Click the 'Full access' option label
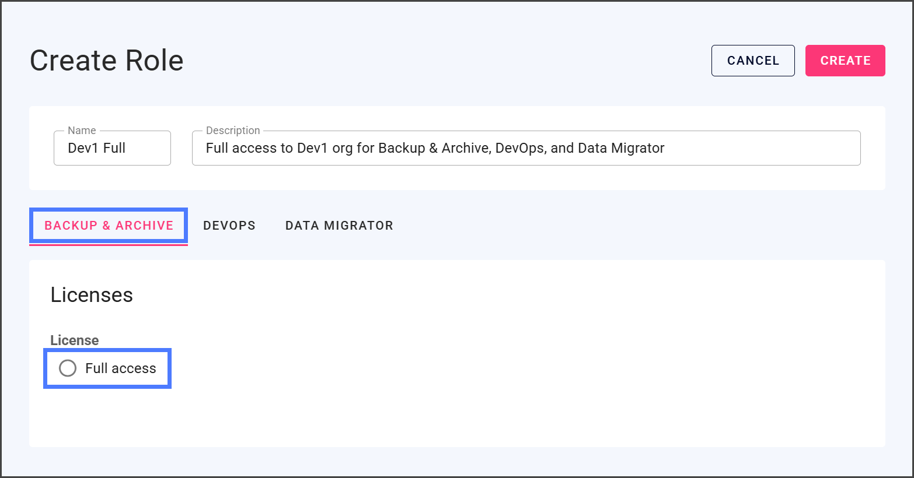Viewport: 914px width, 478px height. pos(120,368)
